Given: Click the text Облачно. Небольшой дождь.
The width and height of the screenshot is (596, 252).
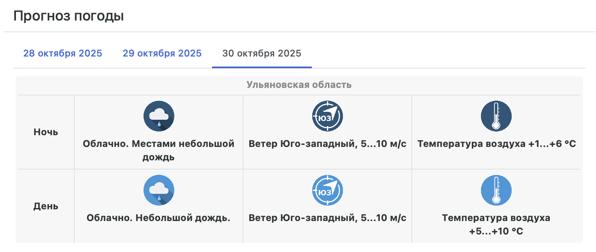Looking at the screenshot, I should (159, 218).
